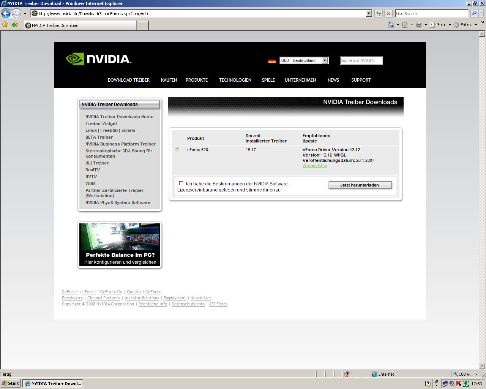
Task: Open the Linux | FreeBSD | Solaris link
Action: [110, 130]
